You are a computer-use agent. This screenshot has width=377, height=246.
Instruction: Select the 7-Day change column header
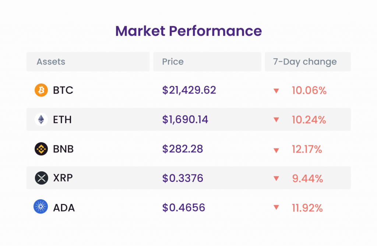pyautogui.click(x=308, y=62)
